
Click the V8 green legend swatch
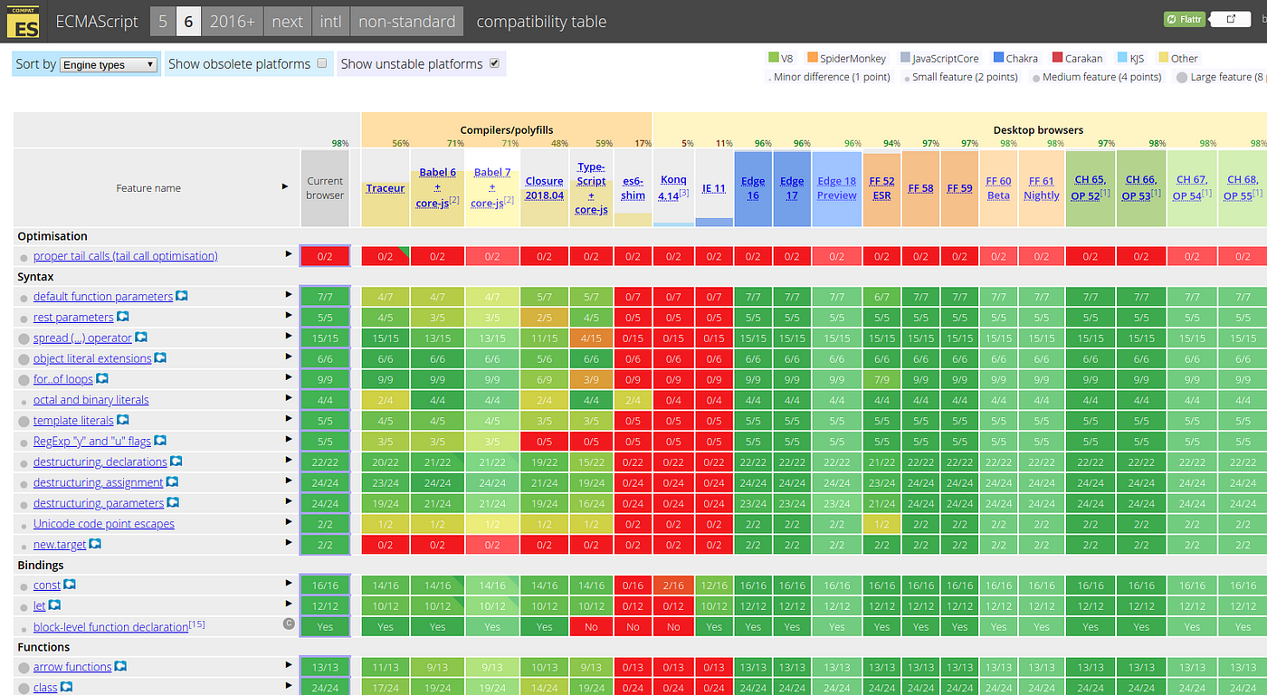773,58
